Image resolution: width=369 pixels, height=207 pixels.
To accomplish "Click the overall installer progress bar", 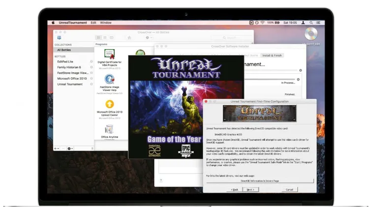I will click(x=271, y=70).
